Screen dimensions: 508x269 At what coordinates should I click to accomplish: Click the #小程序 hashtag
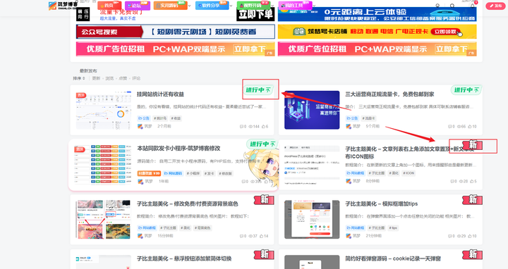193,173
